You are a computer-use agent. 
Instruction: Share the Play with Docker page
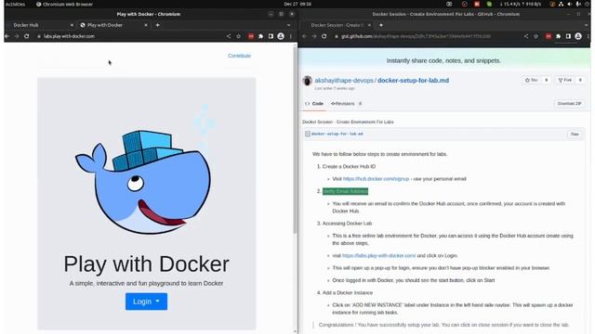point(229,36)
